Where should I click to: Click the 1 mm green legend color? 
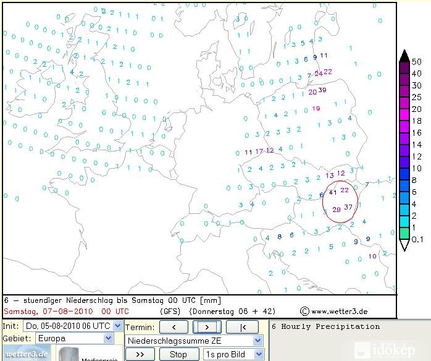point(404,233)
